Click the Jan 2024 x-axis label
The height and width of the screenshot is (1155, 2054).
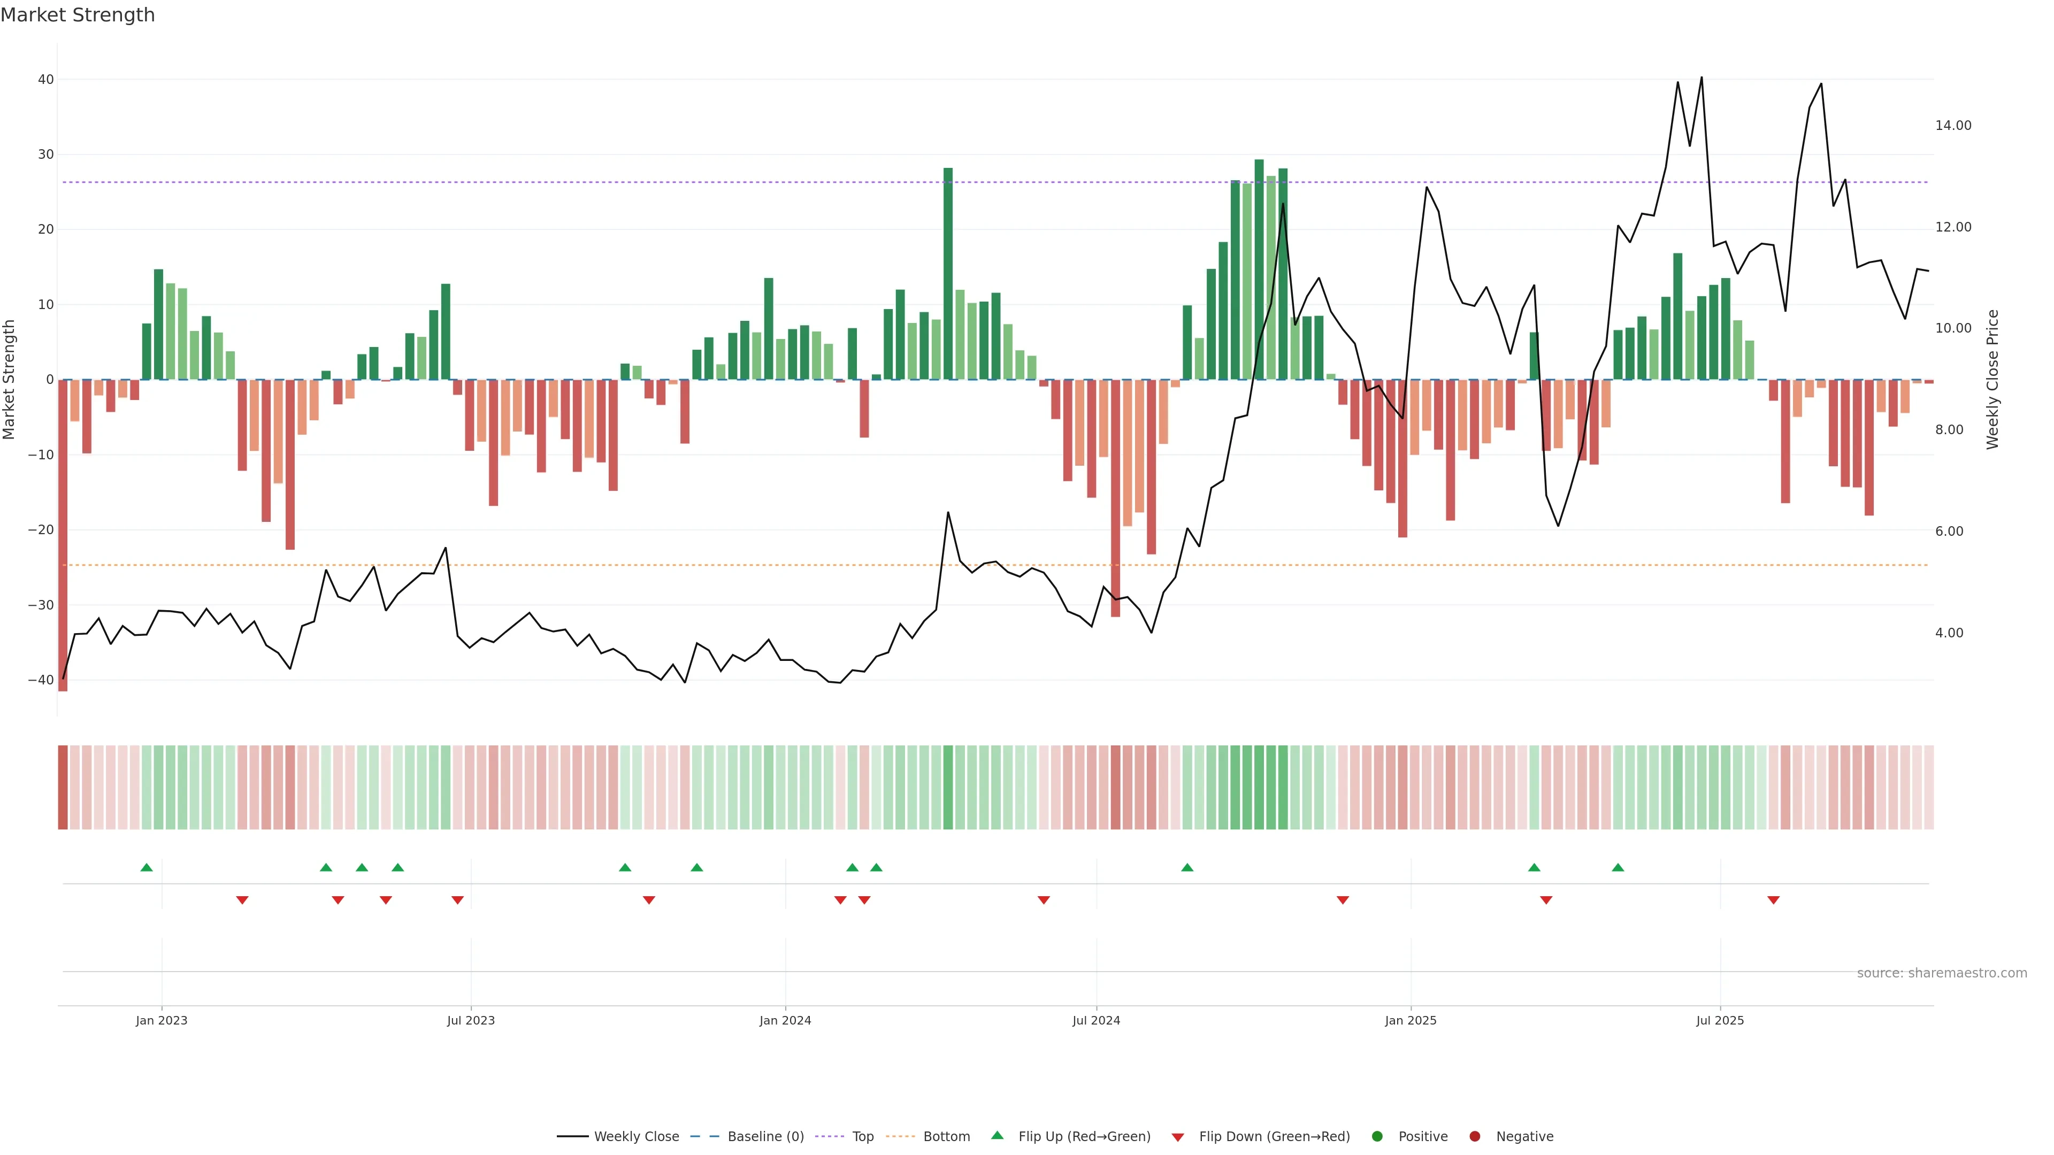785,1020
